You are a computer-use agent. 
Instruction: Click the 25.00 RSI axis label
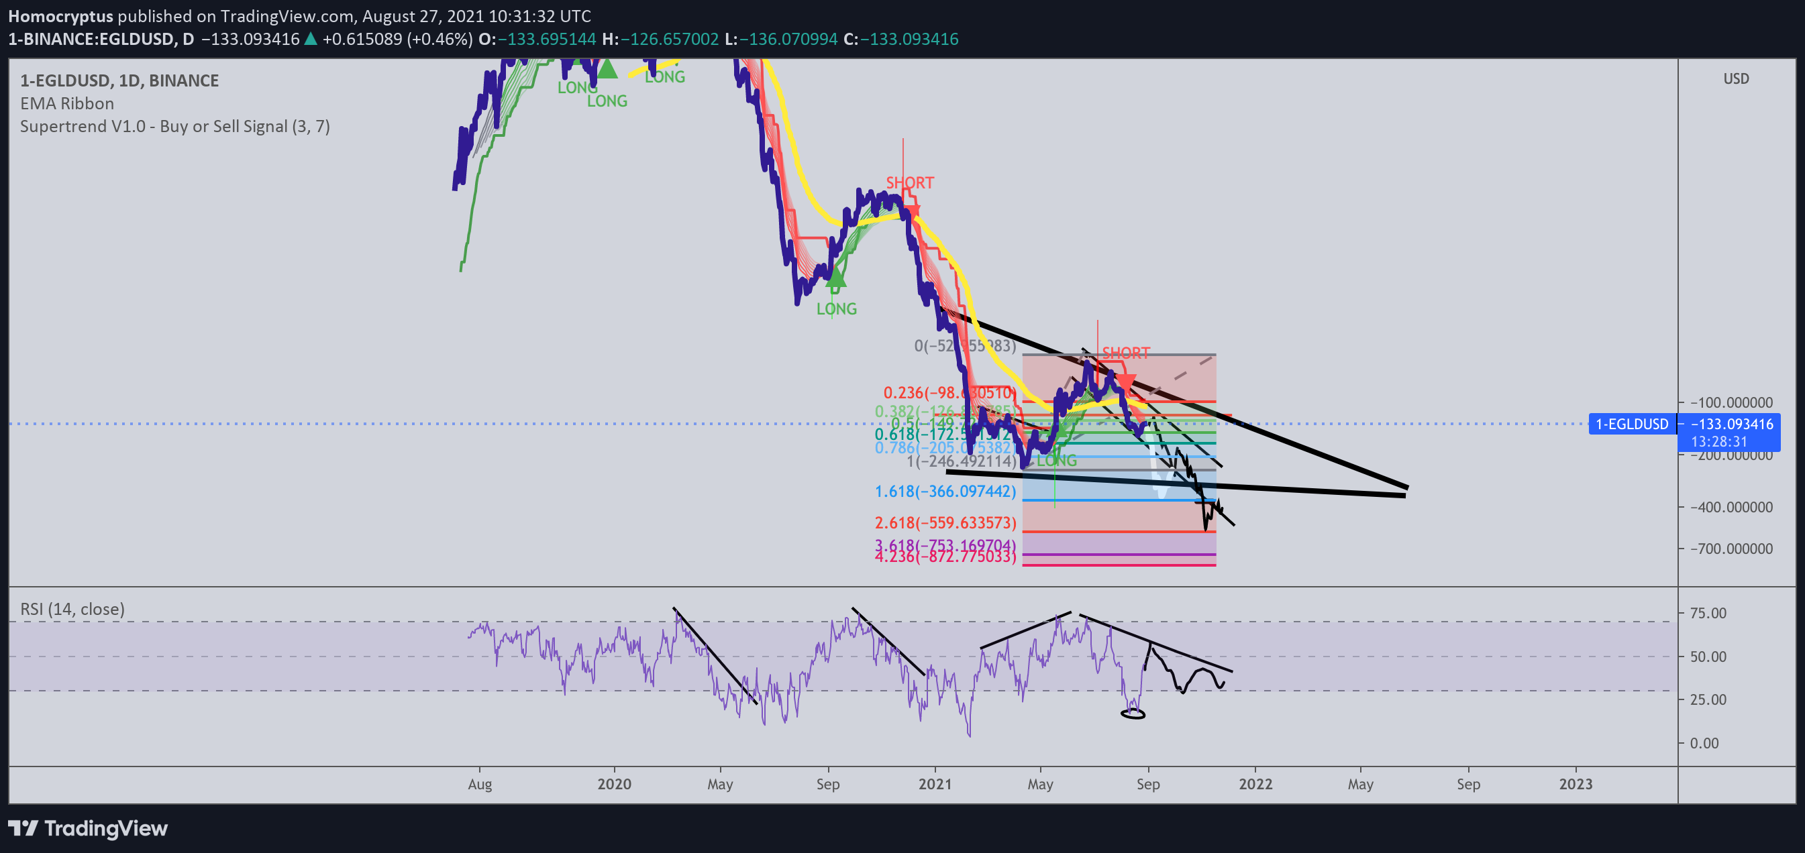pyautogui.click(x=1708, y=699)
